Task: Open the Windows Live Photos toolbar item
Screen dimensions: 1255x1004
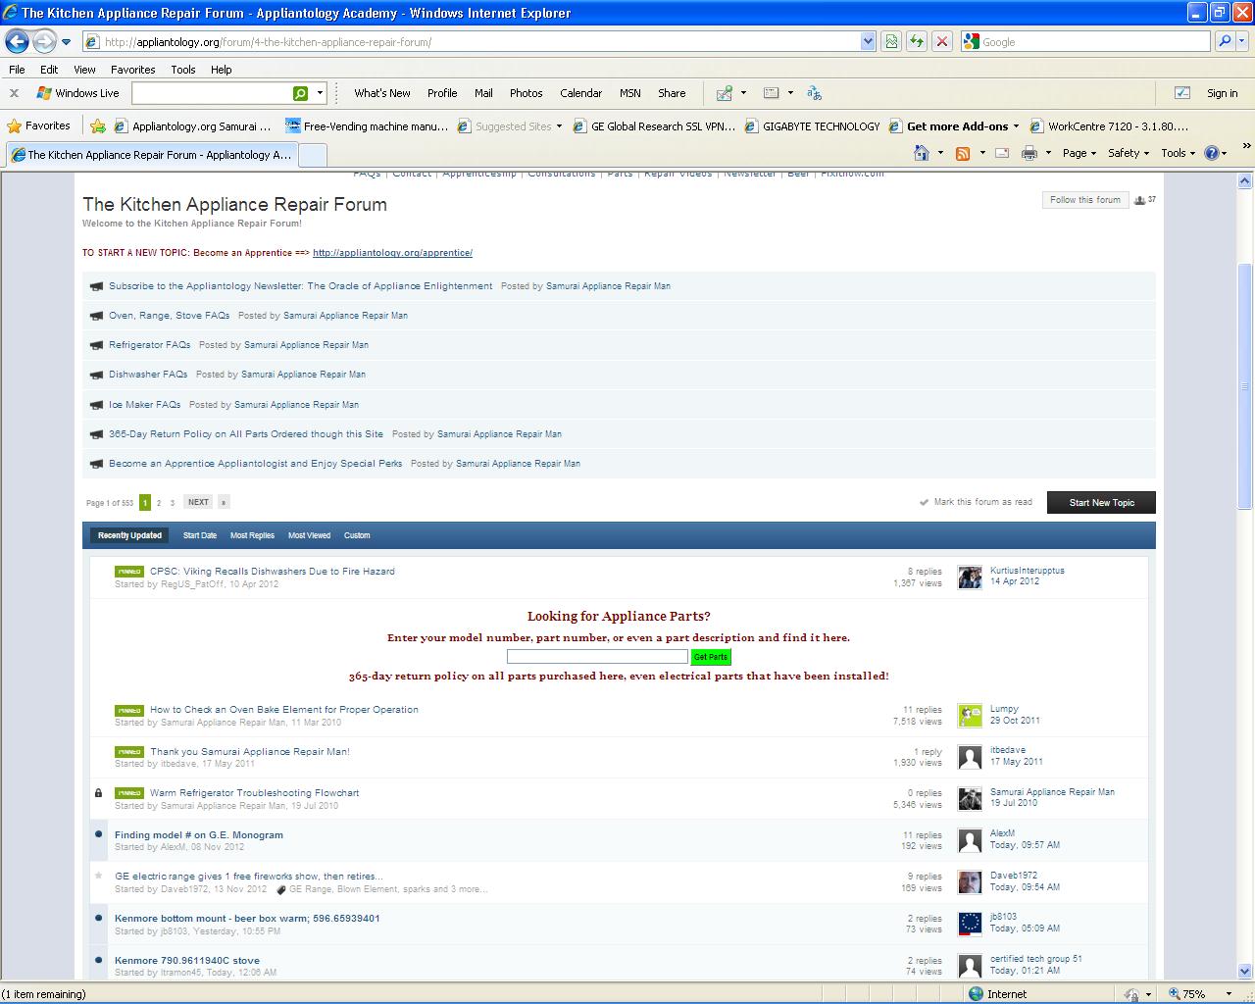Action: (526, 93)
